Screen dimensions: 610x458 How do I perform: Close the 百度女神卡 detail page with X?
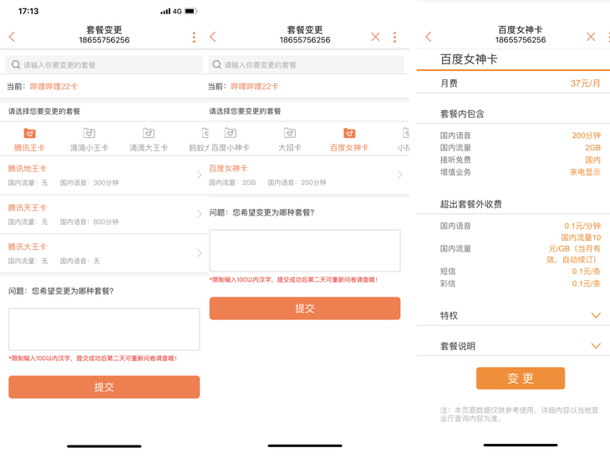591,37
